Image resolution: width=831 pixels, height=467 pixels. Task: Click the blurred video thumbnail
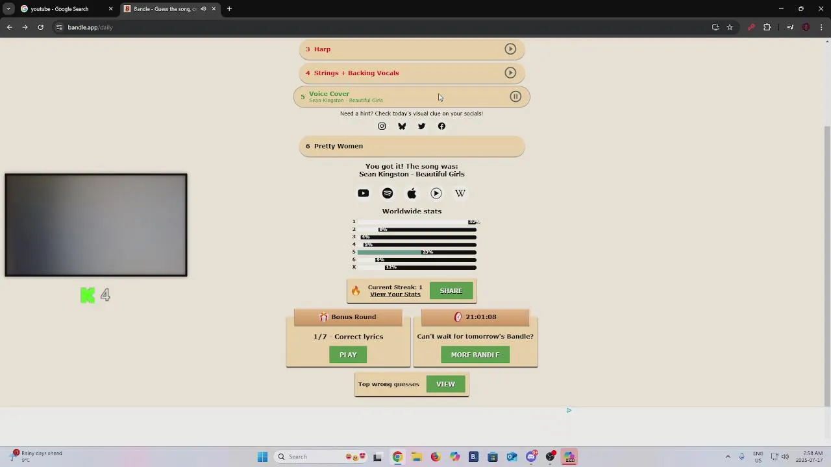96,225
